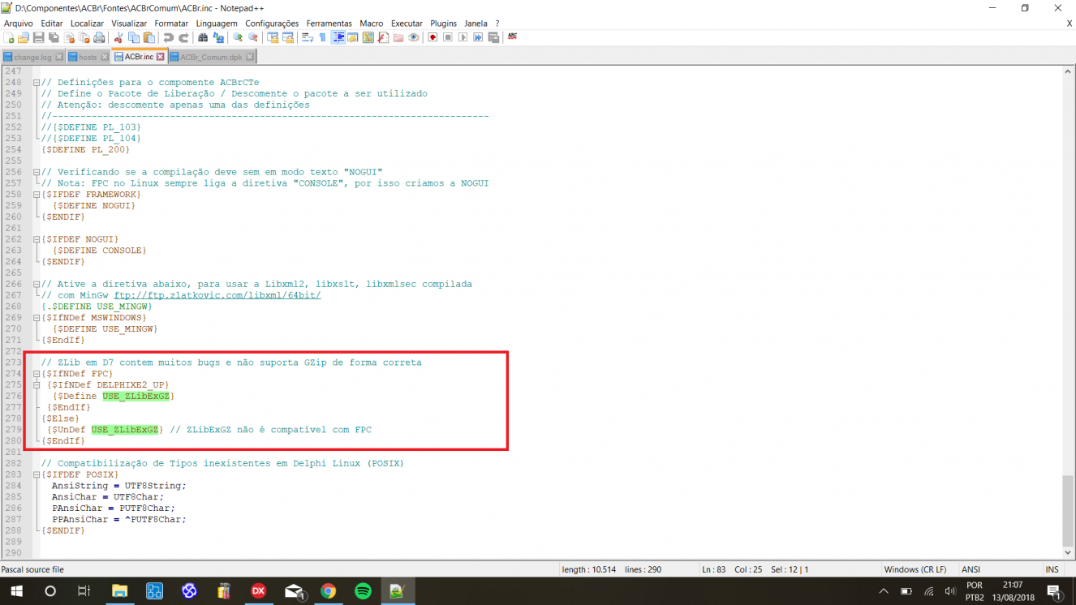Save the current file via toolbar

(38, 37)
